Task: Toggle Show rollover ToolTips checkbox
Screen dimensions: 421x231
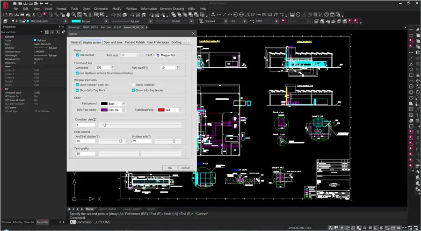Action: point(78,85)
